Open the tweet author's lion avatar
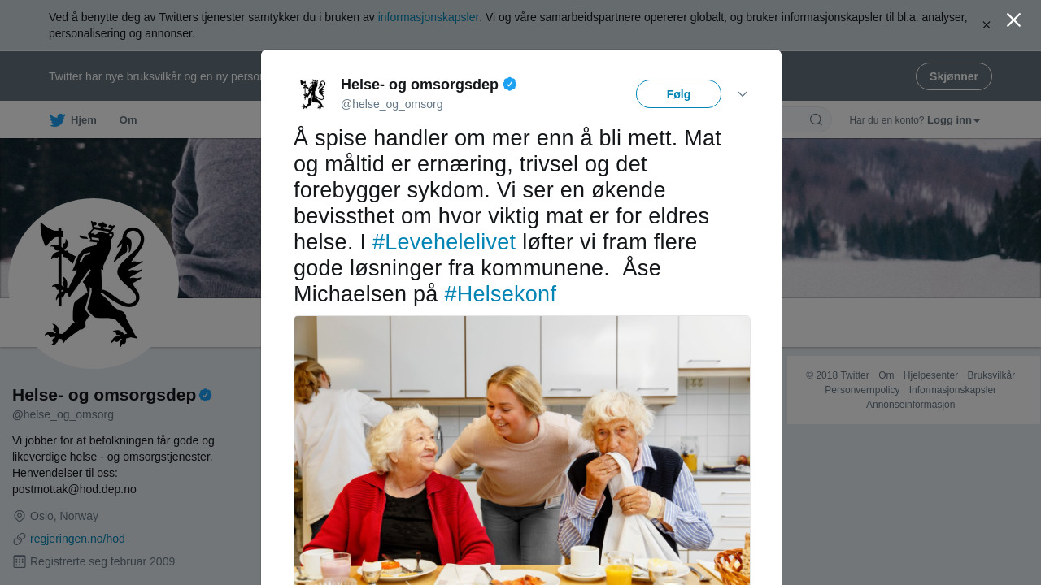The image size is (1041, 585). click(312, 94)
